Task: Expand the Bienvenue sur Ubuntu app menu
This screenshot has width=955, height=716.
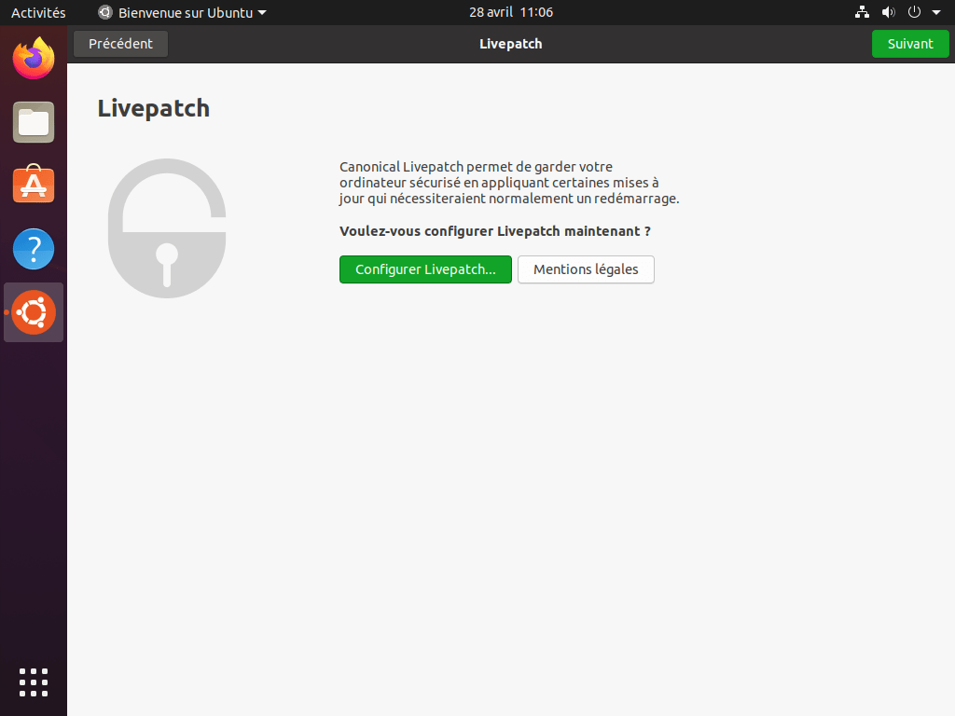Action: click(182, 12)
